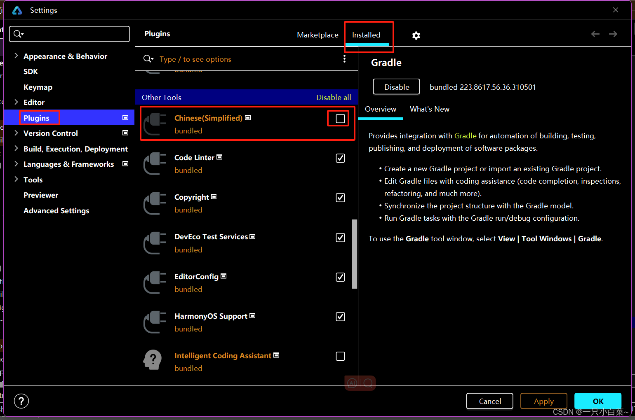Click the Gradle link in the description
Viewport: 635px width, 420px height.
pyautogui.click(x=465, y=136)
